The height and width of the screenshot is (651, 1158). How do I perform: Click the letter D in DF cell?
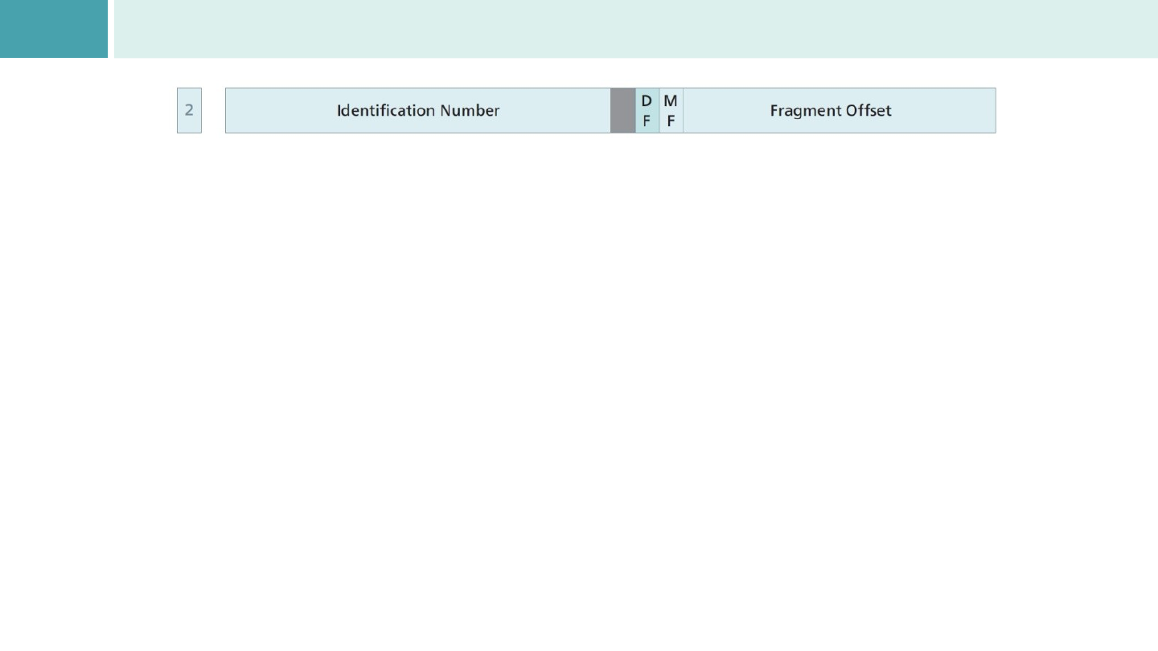(647, 101)
